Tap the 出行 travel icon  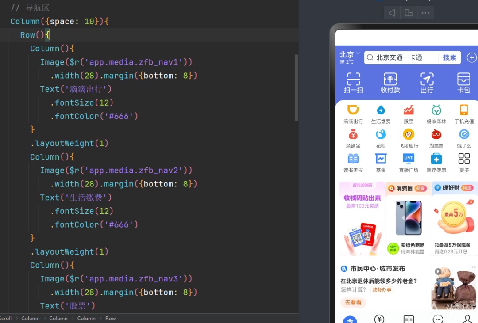[427, 79]
